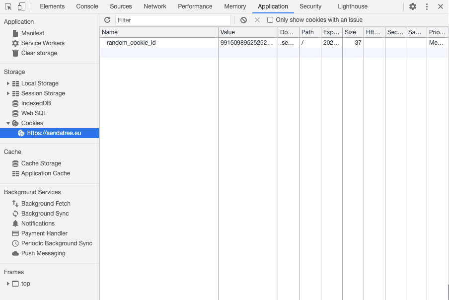Select the random_cookie_id row
The width and height of the screenshot is (449, 300).
coord(131,43)
